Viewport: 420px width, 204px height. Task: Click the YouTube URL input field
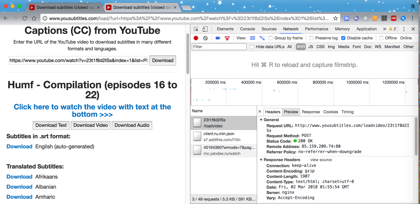point(78,60)
